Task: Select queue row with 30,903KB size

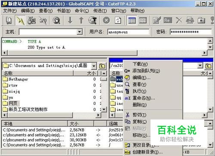Action: point(63,140)
